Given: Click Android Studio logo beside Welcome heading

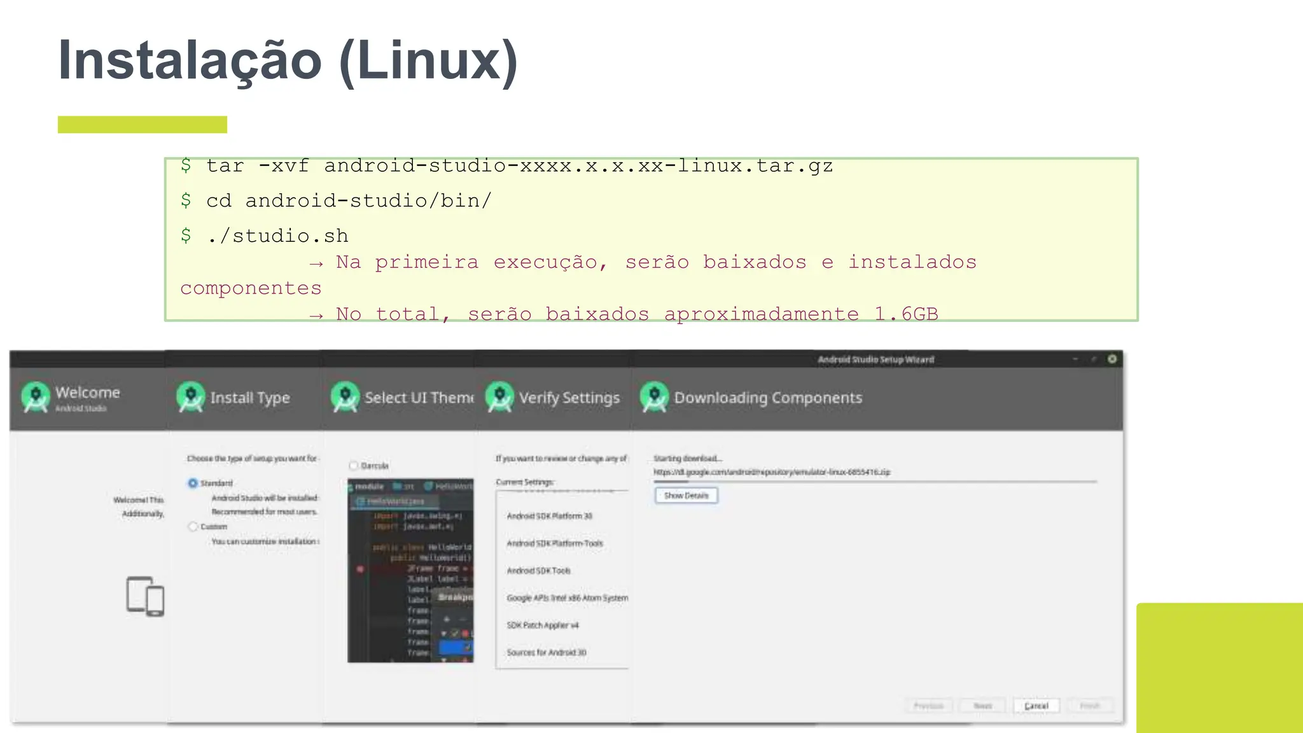Looking at the screenshot, I should (x=36, y=397).
